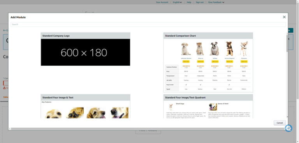299x143 pixels.
Task: Click the dog paw image in Four Image & Text
Action: 75,113
